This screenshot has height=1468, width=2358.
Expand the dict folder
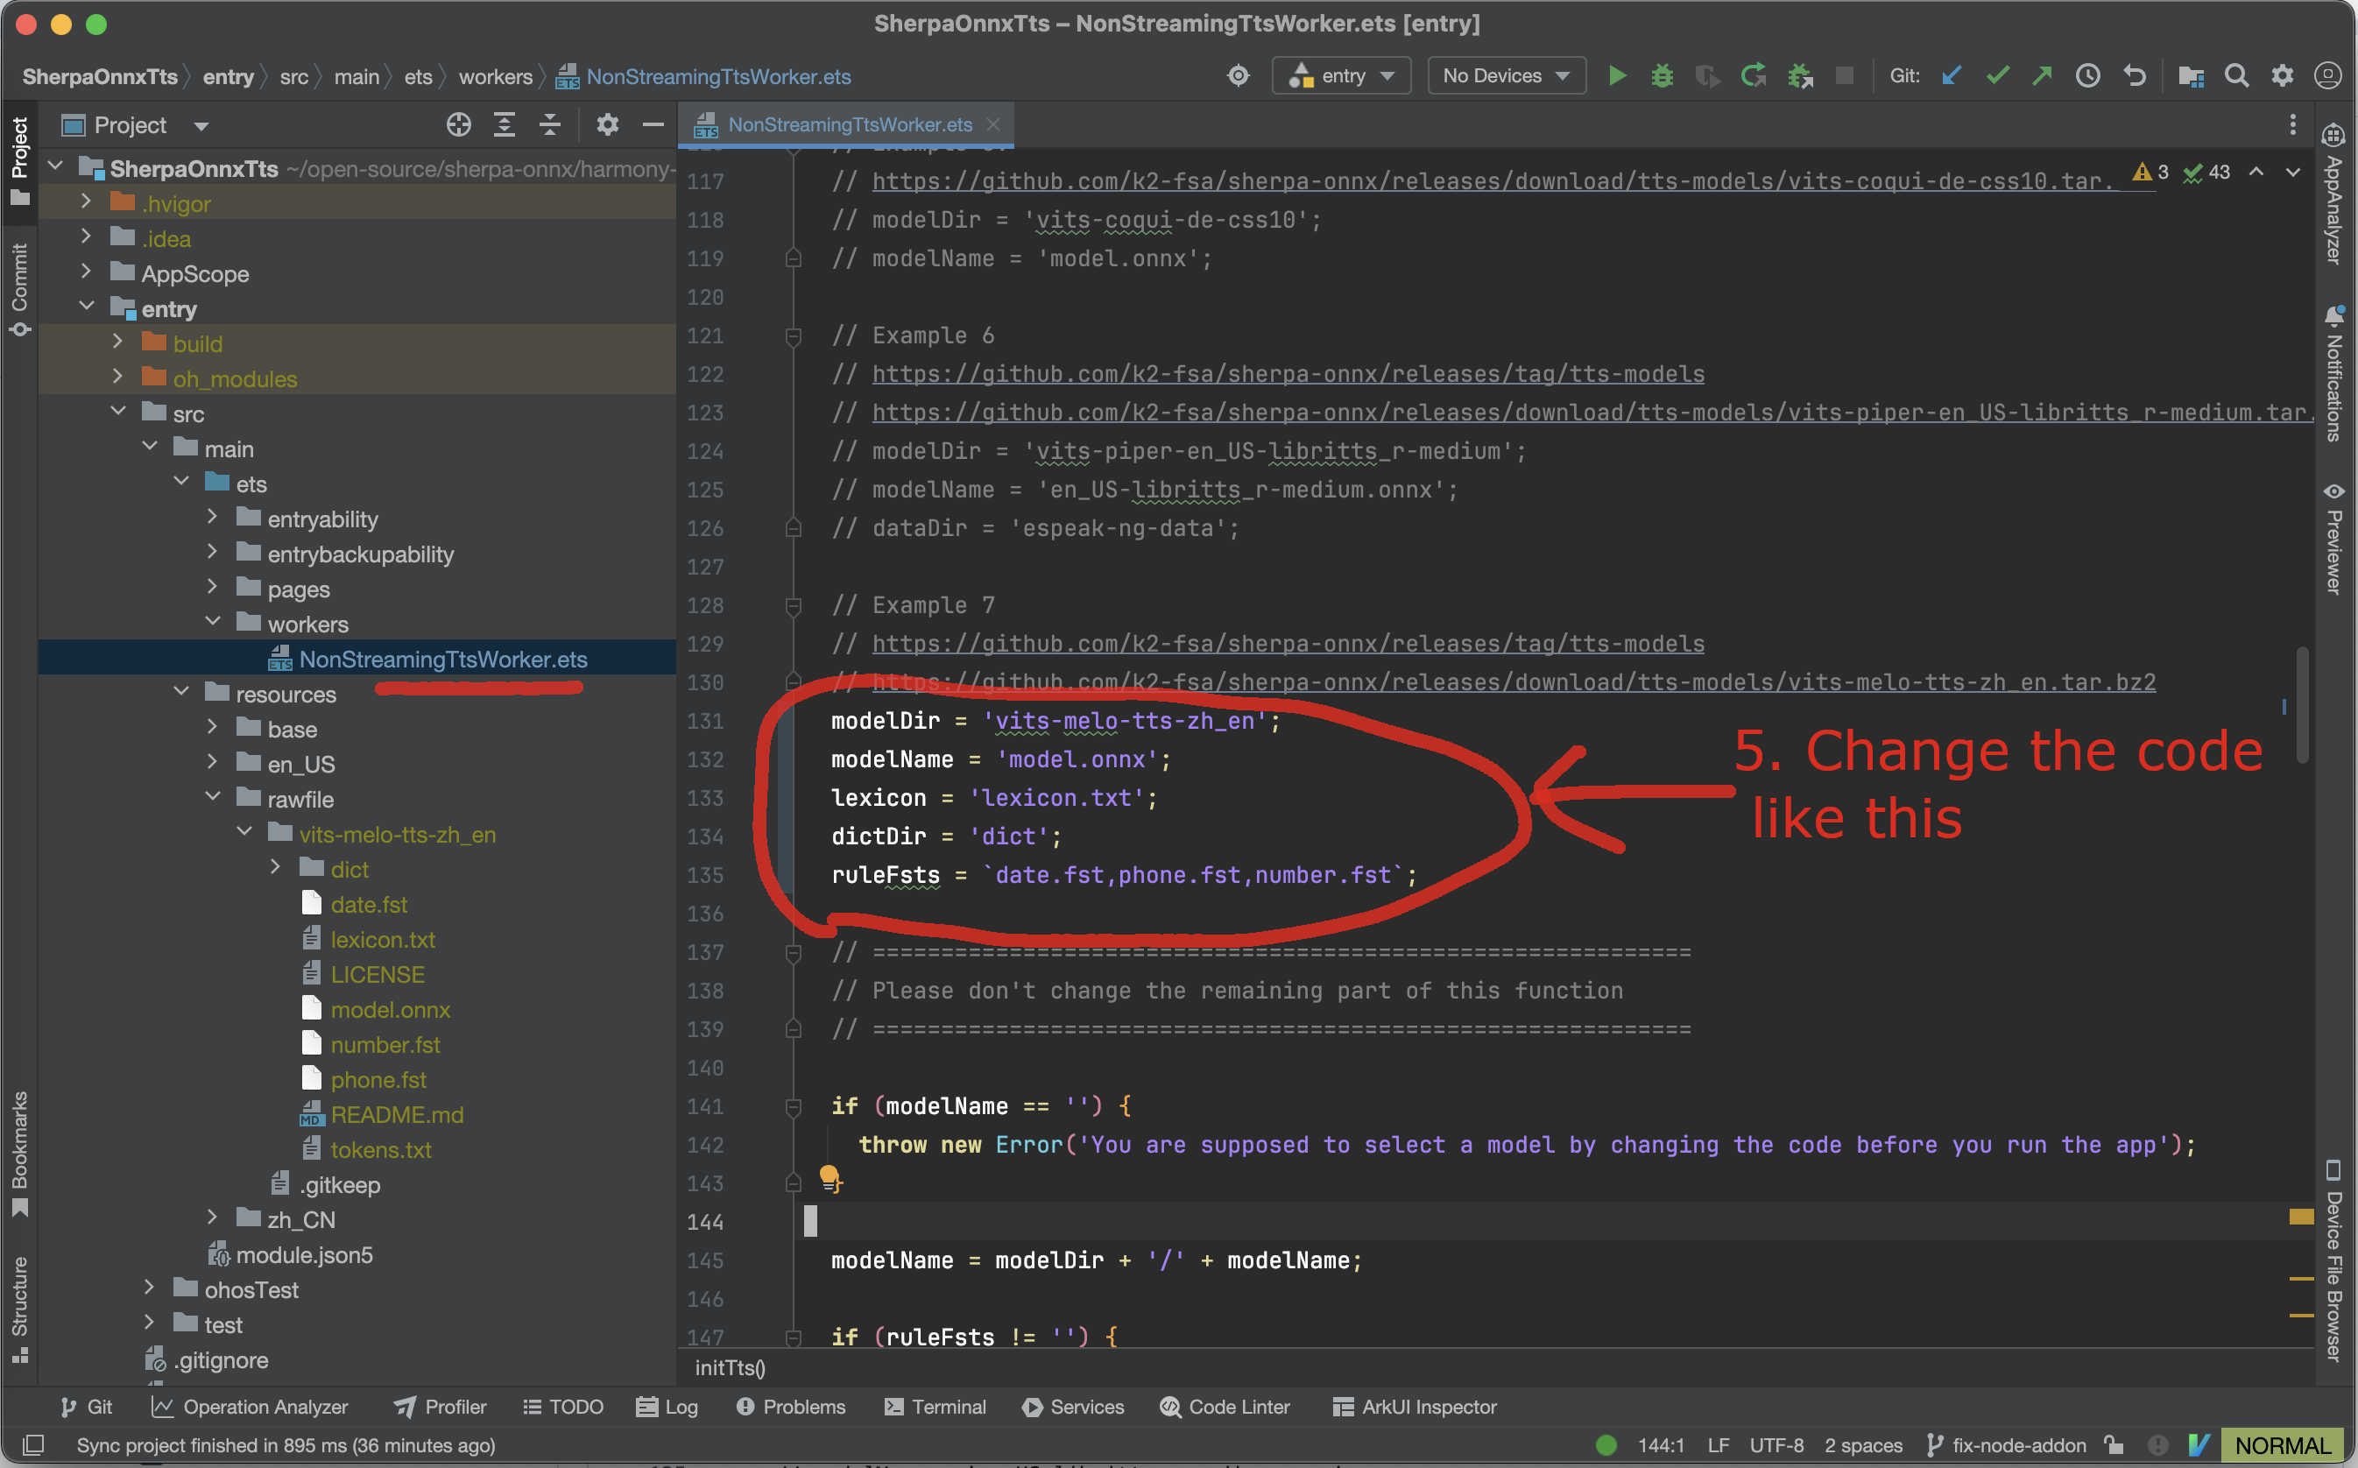276,867
